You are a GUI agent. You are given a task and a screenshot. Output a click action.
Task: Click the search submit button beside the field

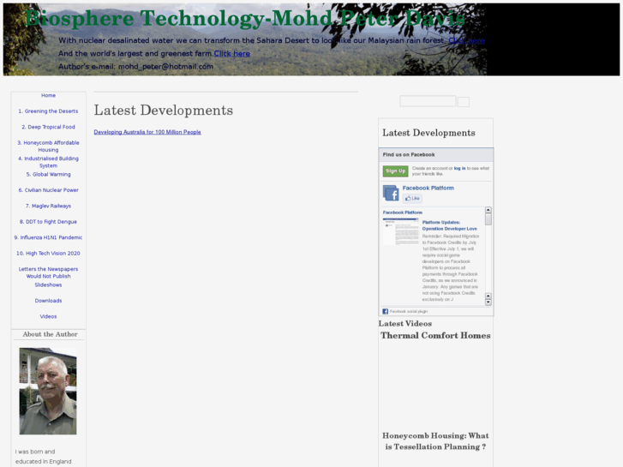464,102
